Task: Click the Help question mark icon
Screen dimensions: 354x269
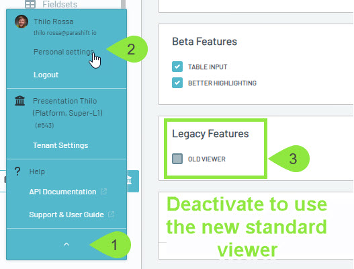Action: [x=17, y=171]
